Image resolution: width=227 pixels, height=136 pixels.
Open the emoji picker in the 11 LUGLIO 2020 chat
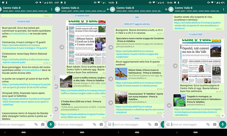click(168, 124)
